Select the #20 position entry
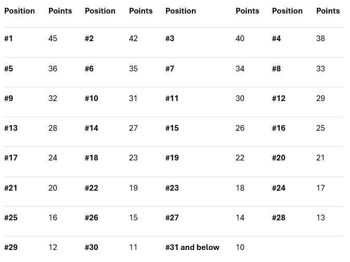The height and width of the screenshot is (262, 350). coord(278,158)
